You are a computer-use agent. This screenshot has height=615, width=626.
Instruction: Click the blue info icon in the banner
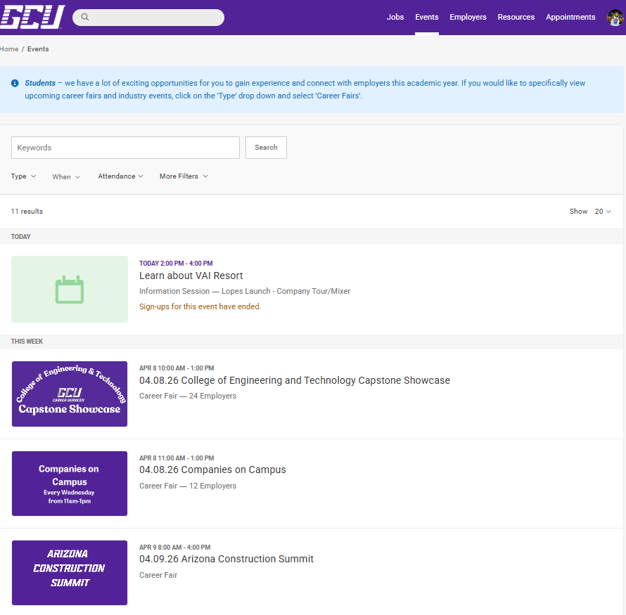15,83
